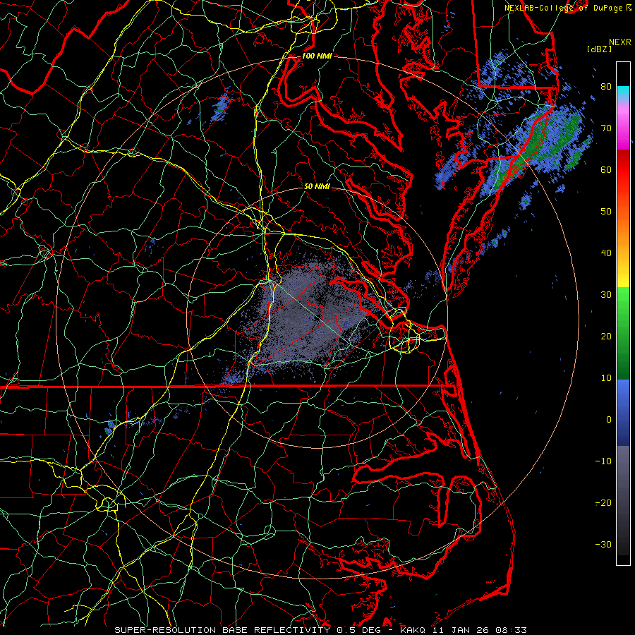Click the 40 value on the dBZ scale
Screen dimensions: 635x635
[606, 253]
